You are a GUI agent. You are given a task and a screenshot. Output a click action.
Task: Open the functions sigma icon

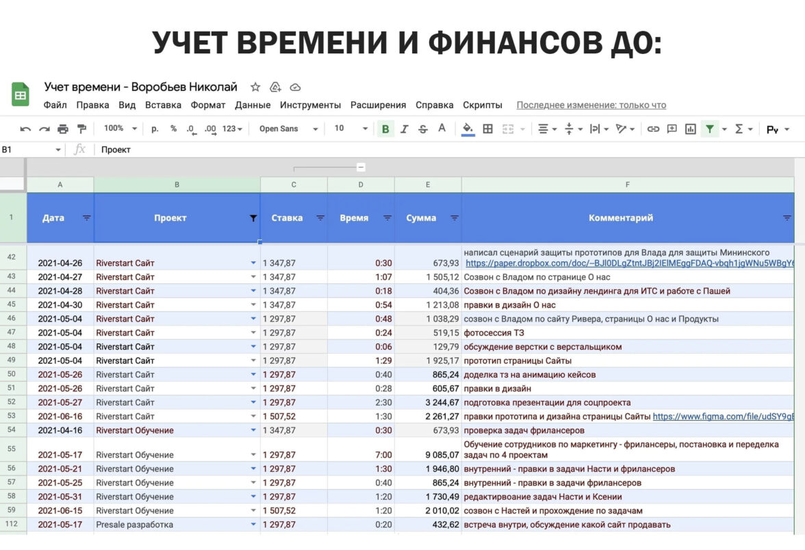(739, 129)
